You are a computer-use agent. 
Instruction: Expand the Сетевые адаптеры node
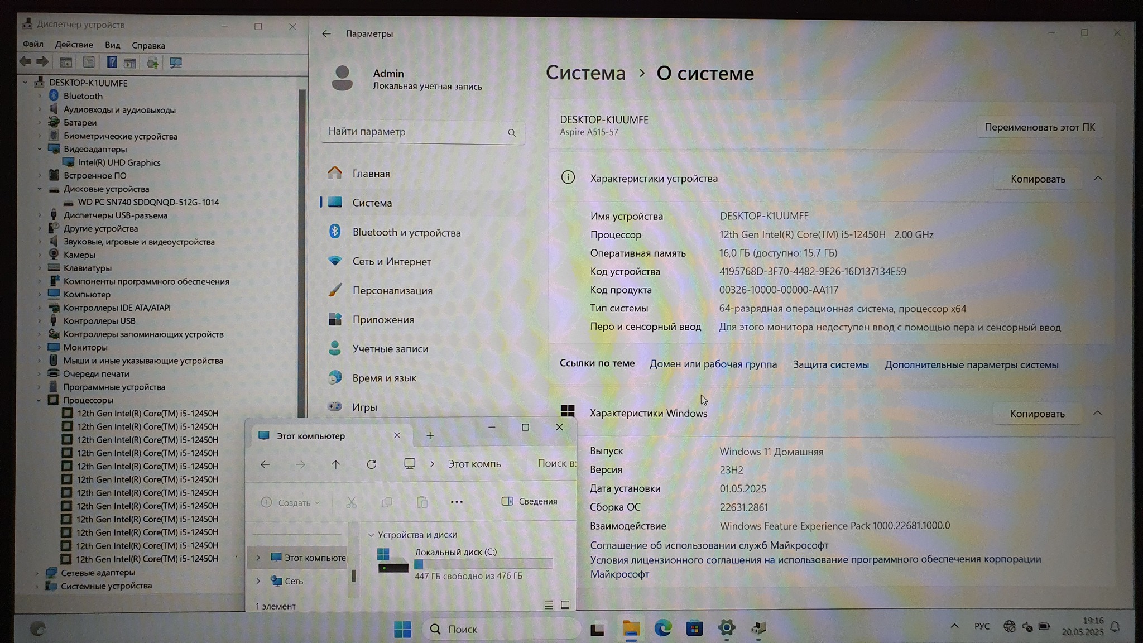point(37,573)
